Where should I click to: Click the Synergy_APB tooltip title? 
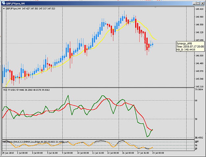(x=184, y=44)
